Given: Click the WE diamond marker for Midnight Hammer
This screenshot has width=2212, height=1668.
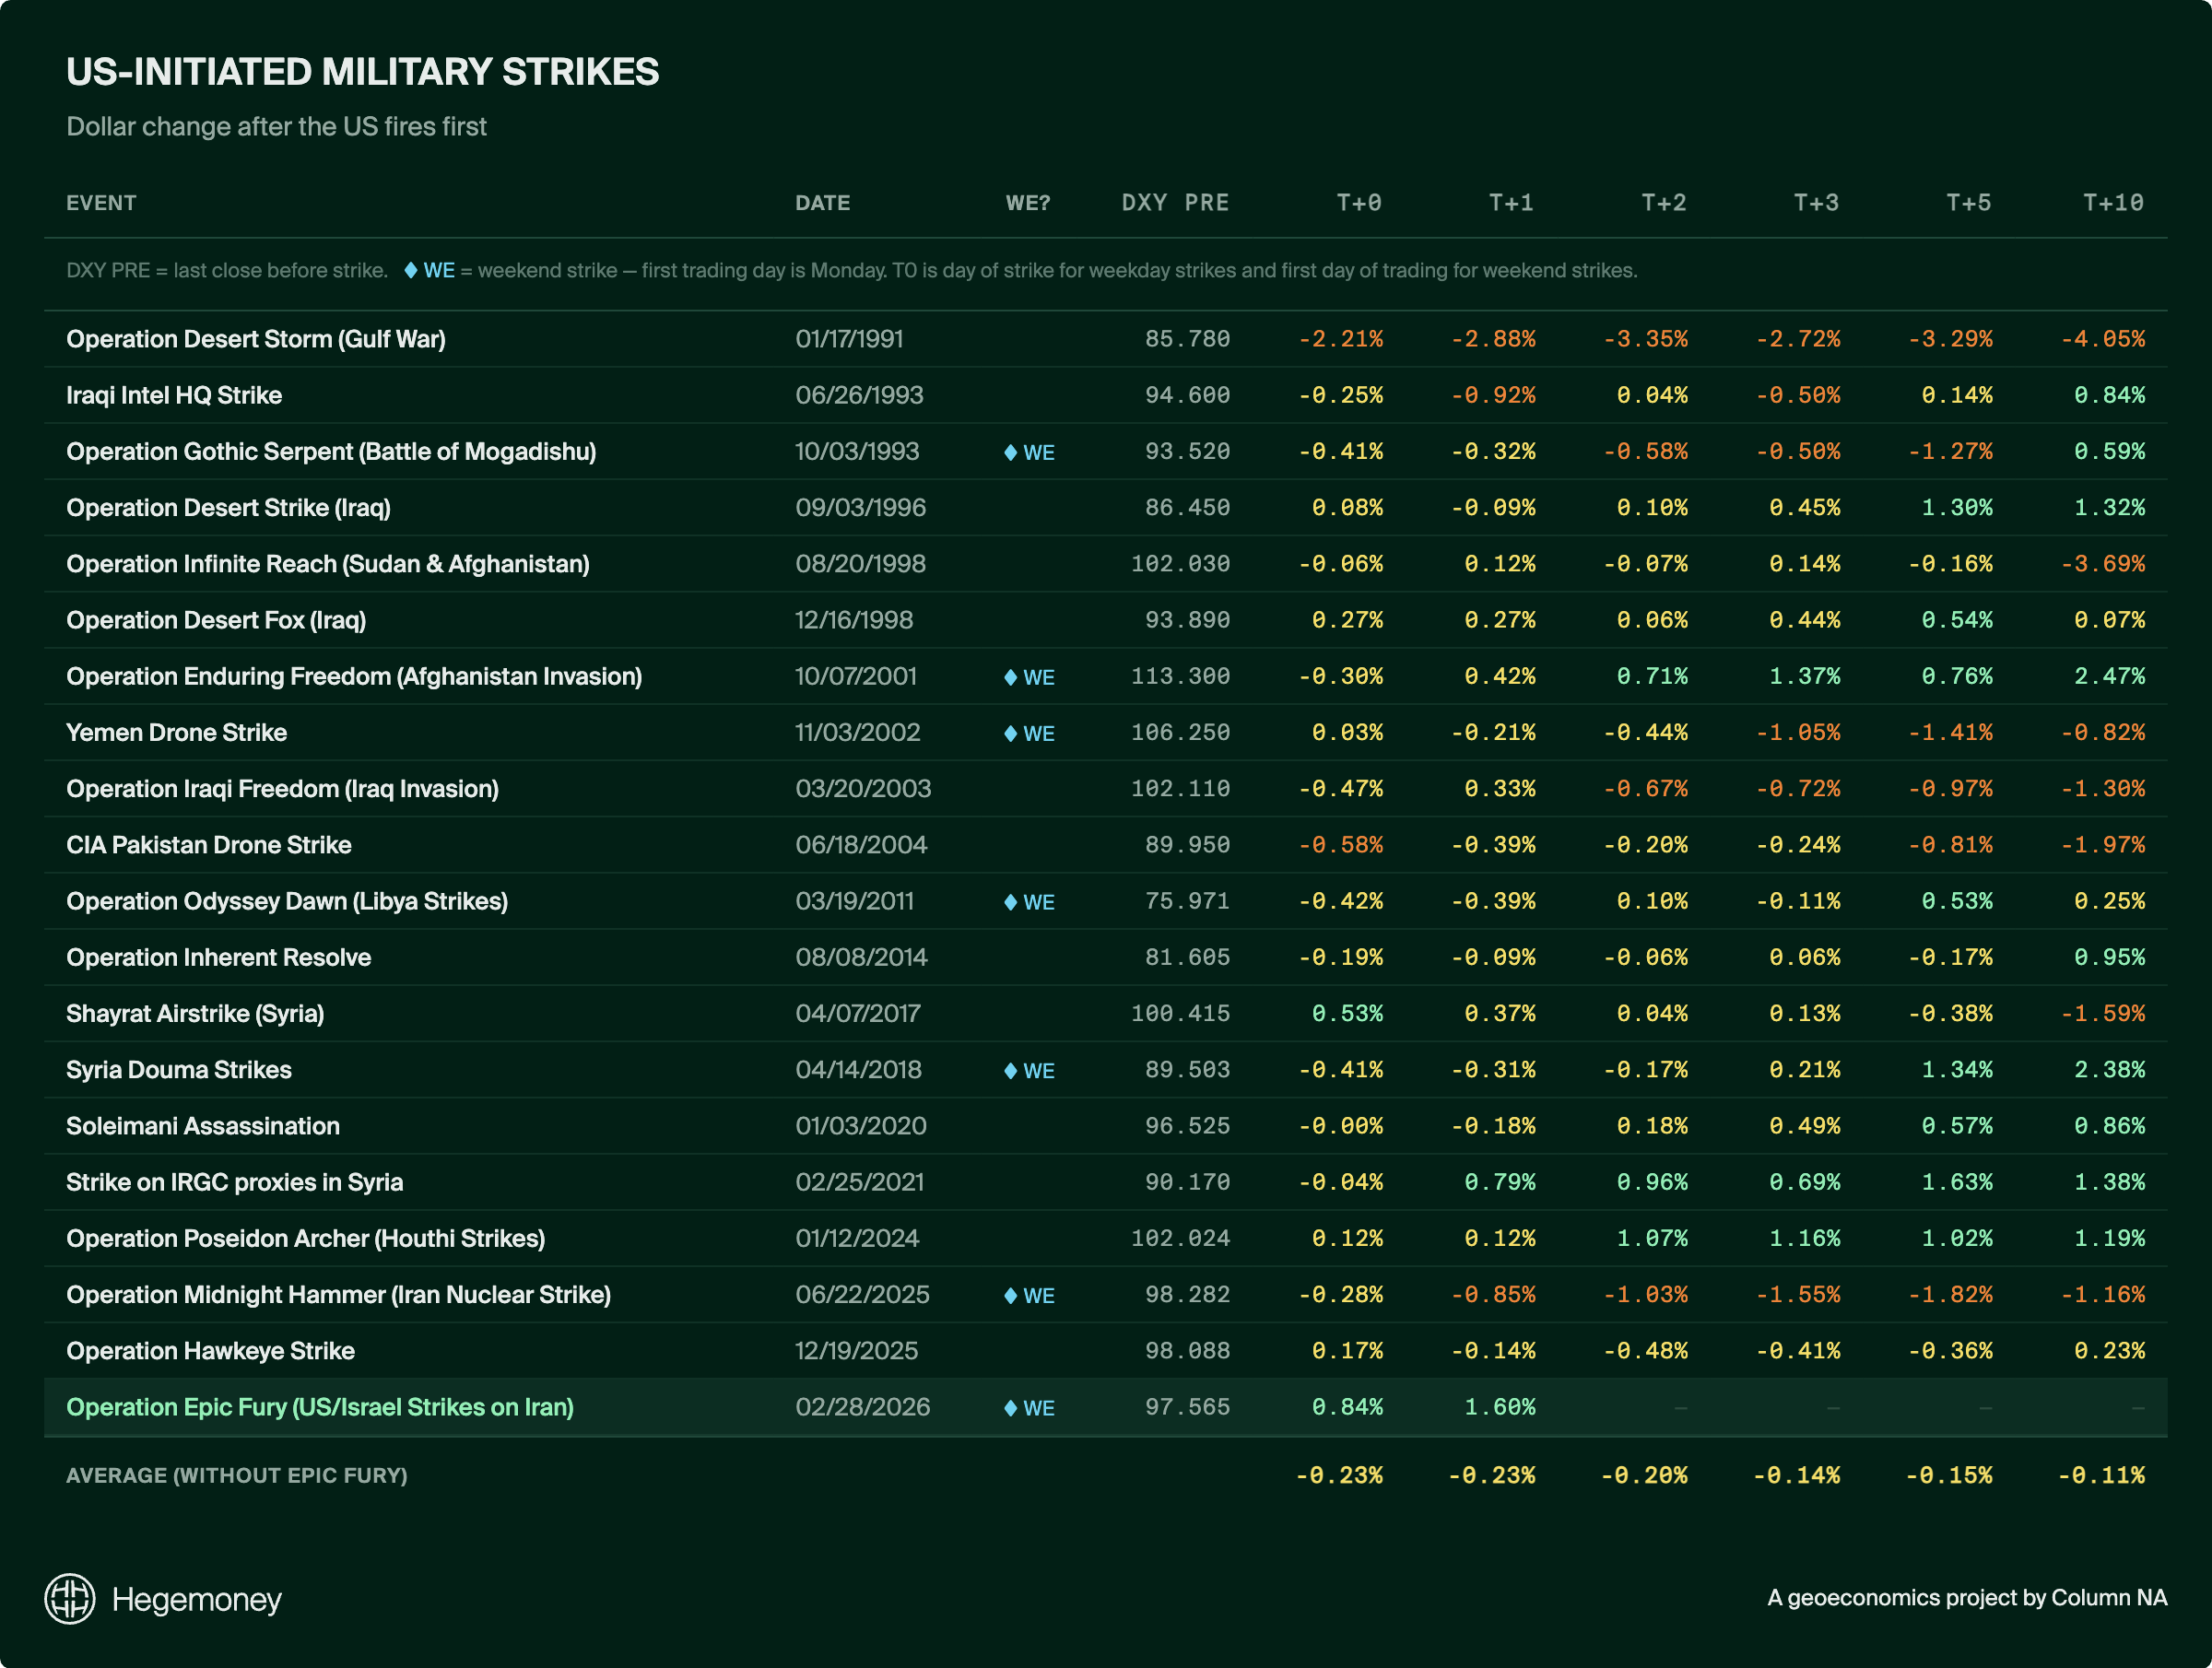Looking at the screenshot, I should [x=1011, y=1295].
